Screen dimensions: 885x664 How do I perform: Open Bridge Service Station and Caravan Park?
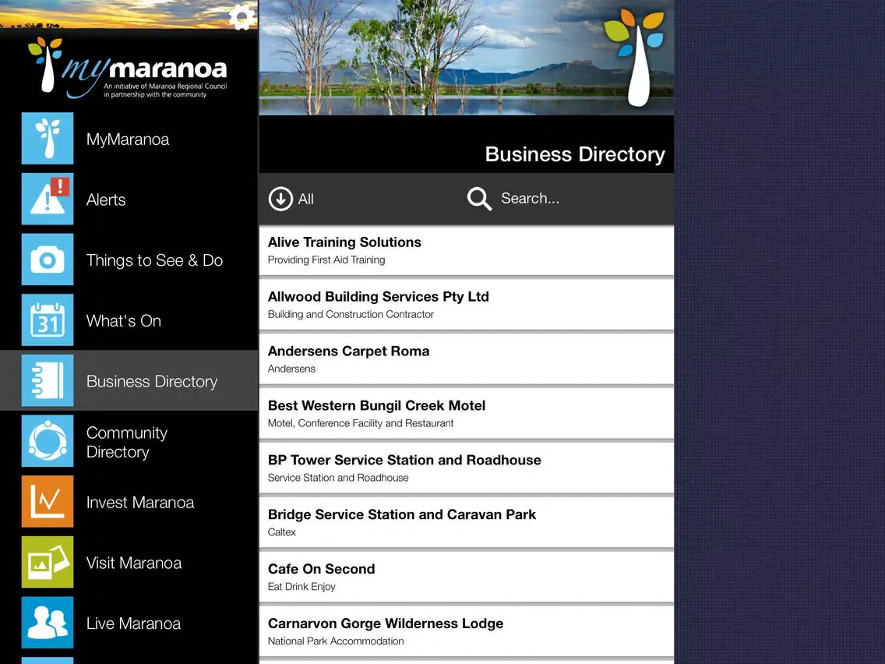[x=466, y=523]
